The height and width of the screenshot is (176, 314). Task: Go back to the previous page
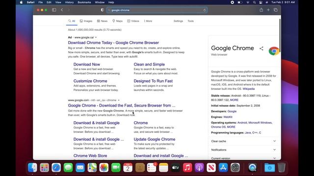62,10
